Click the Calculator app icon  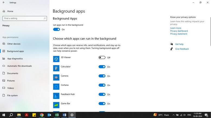coord(56,68)
